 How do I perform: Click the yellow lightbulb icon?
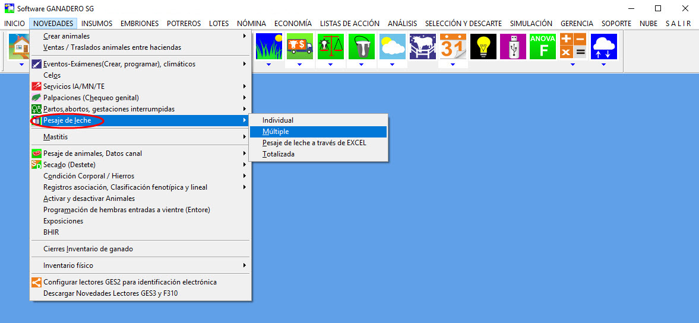(483, 46)
